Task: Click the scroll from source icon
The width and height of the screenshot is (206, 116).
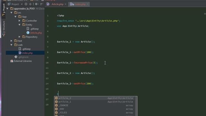Action: coord(26,4)
